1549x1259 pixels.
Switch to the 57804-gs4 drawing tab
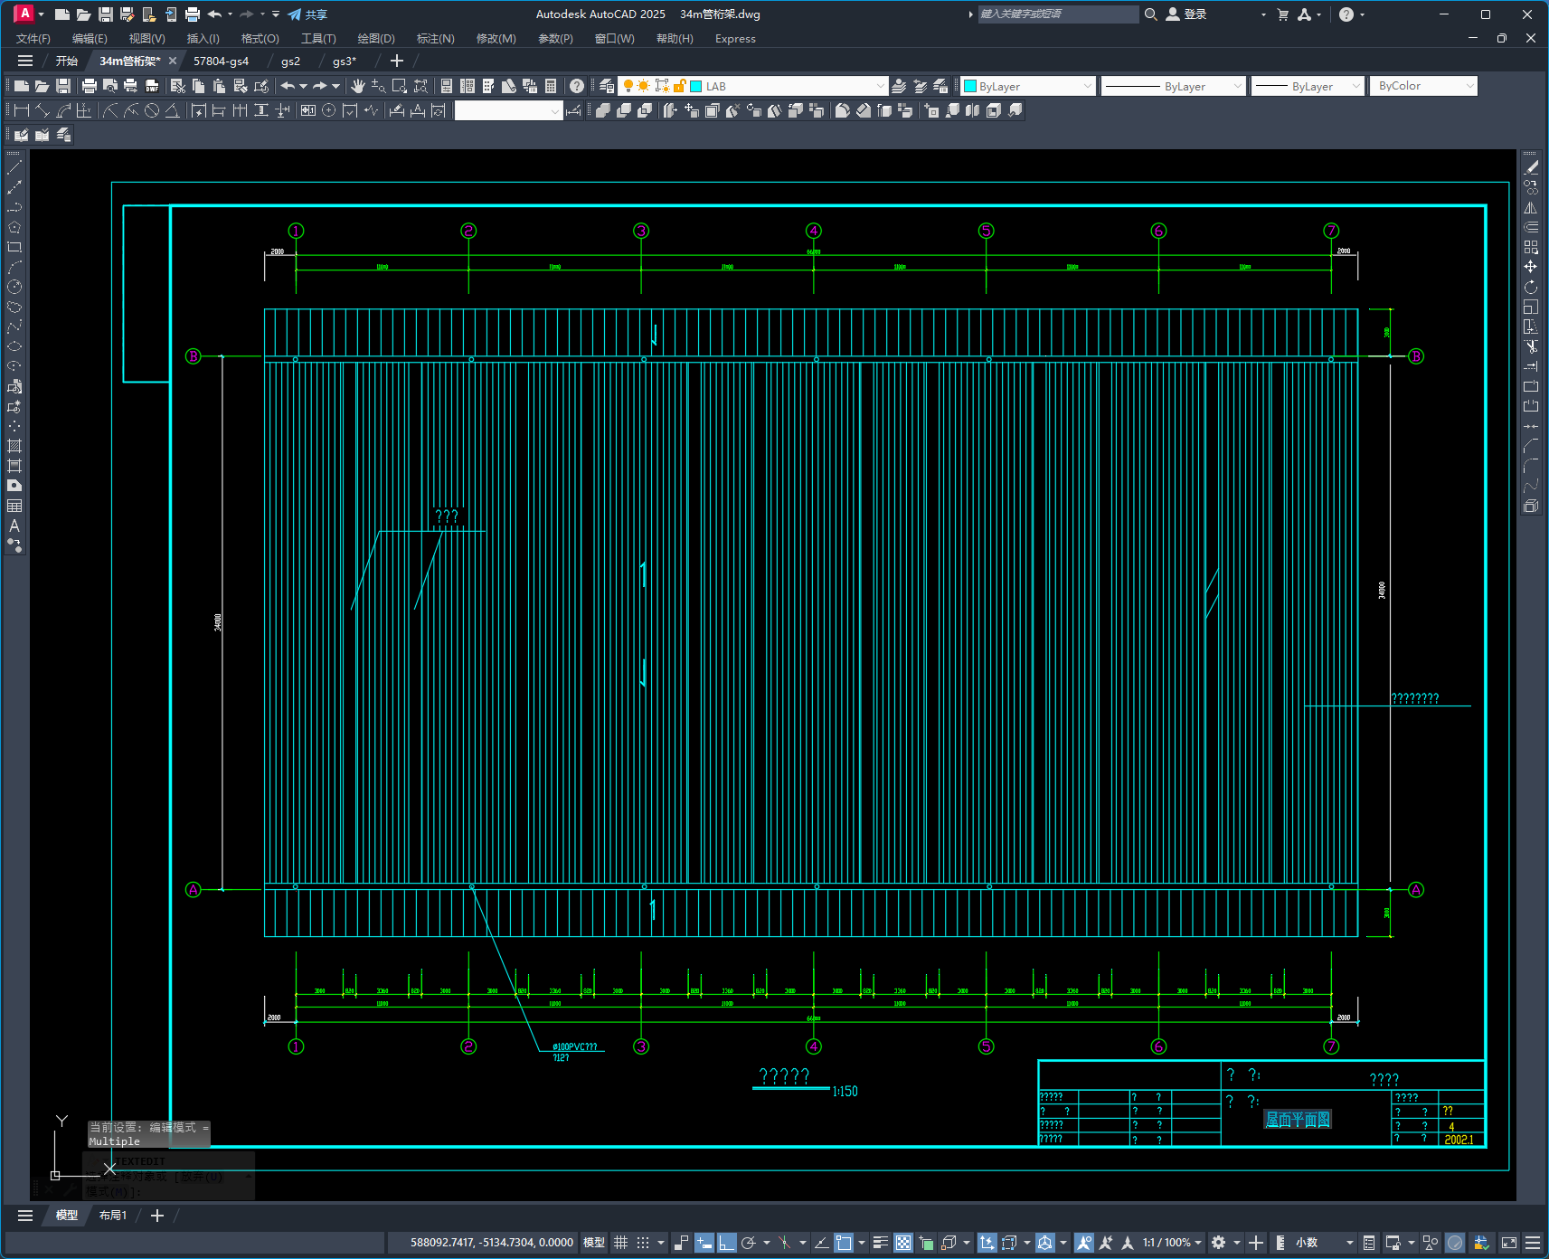221,62
